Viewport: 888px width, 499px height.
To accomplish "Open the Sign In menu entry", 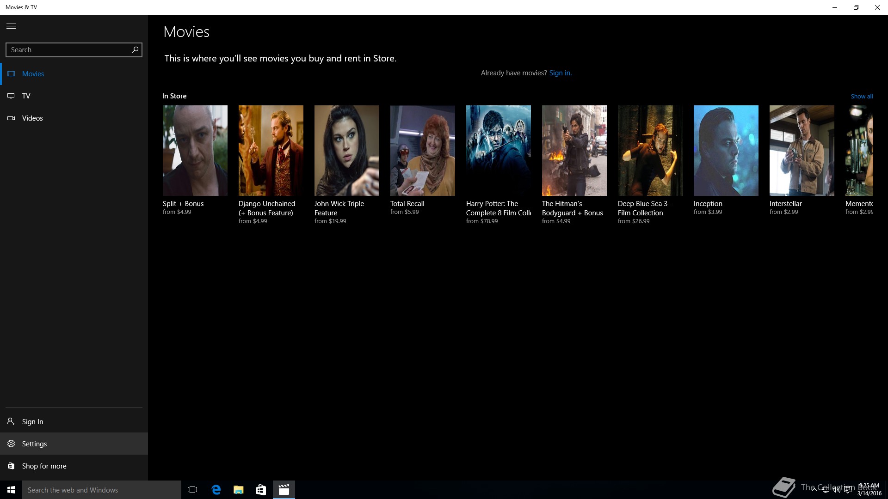I will [x=74, y=421].
